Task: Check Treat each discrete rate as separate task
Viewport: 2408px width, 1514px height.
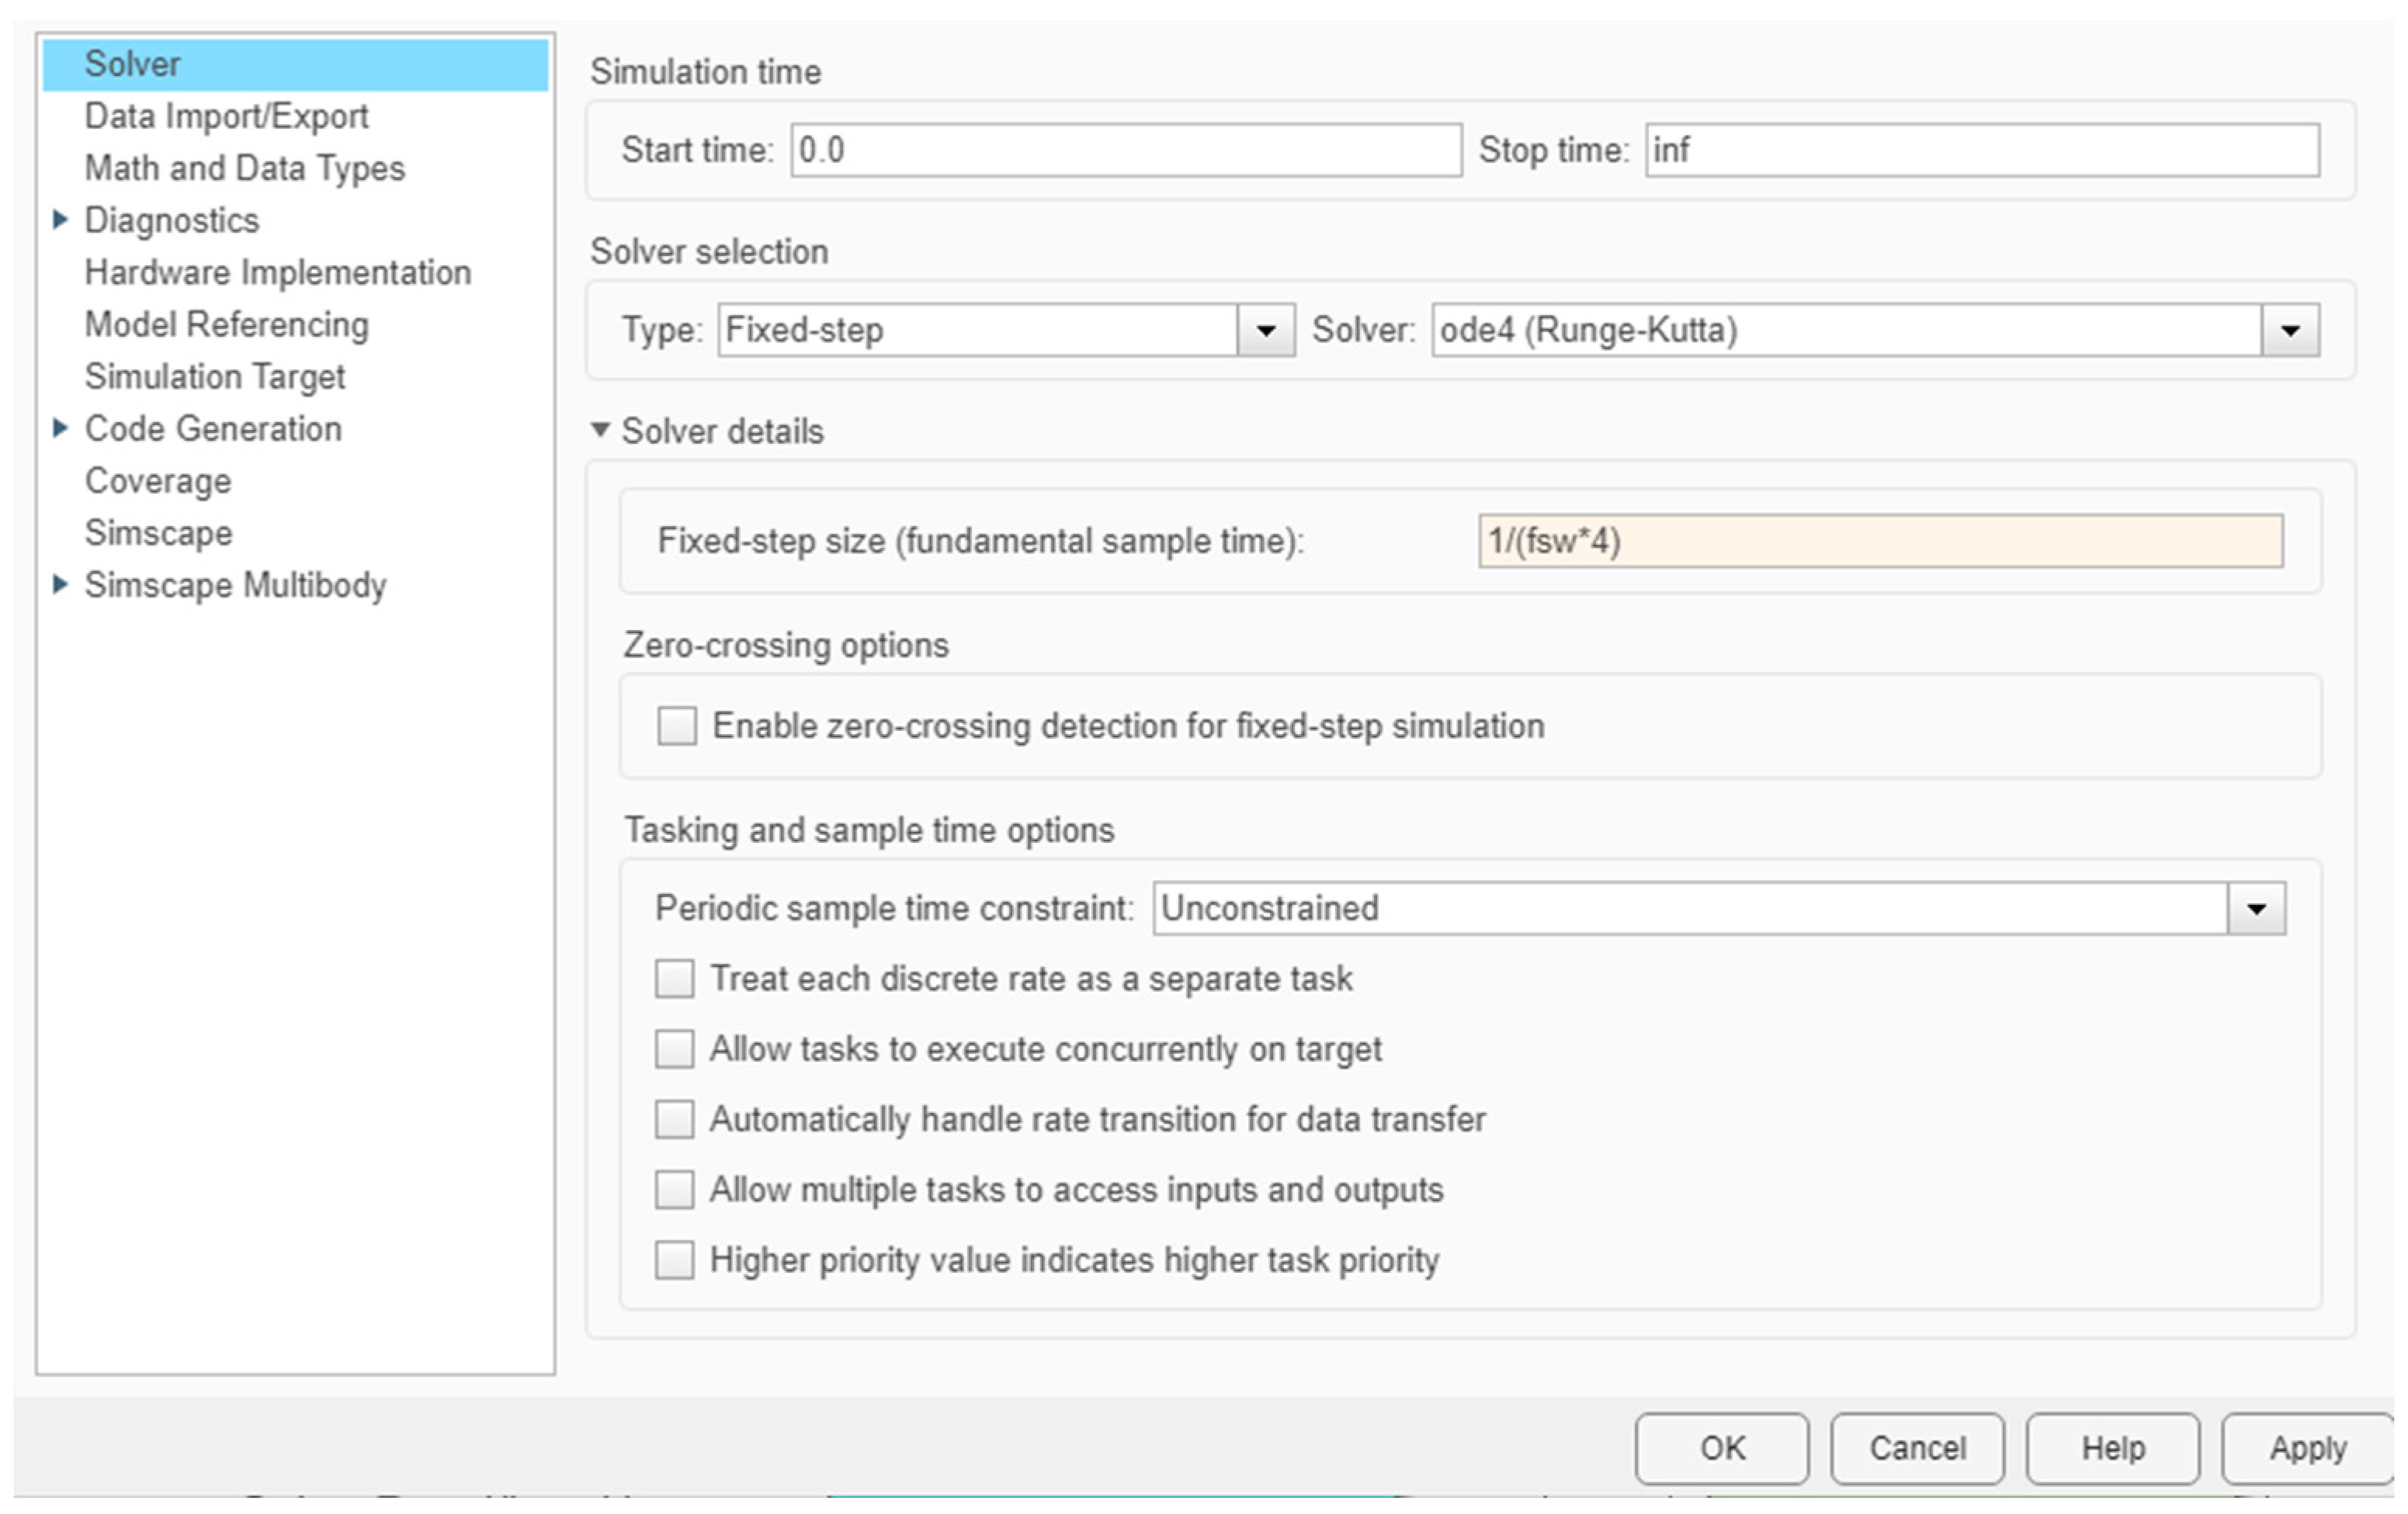Action: point(675,979)
